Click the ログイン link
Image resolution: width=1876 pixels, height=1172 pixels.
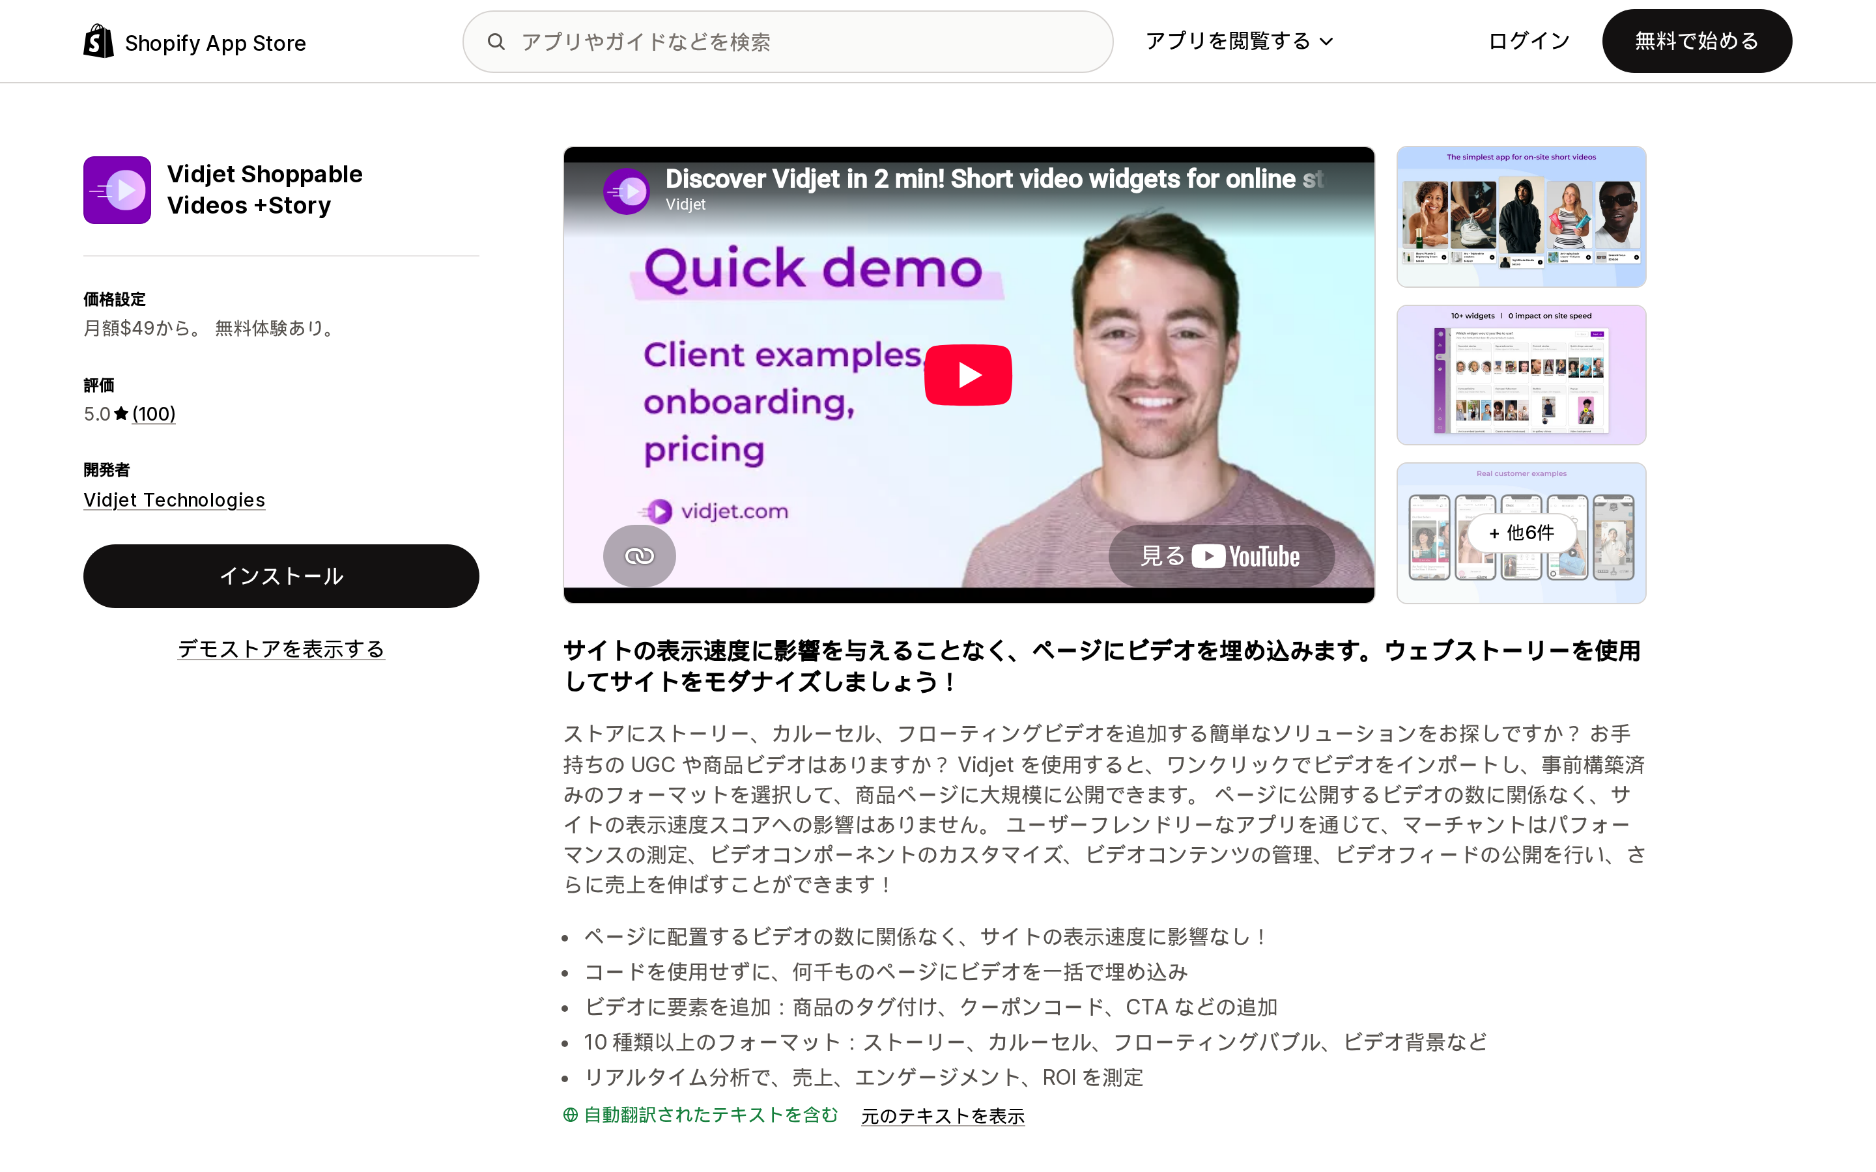(1529, 41)
